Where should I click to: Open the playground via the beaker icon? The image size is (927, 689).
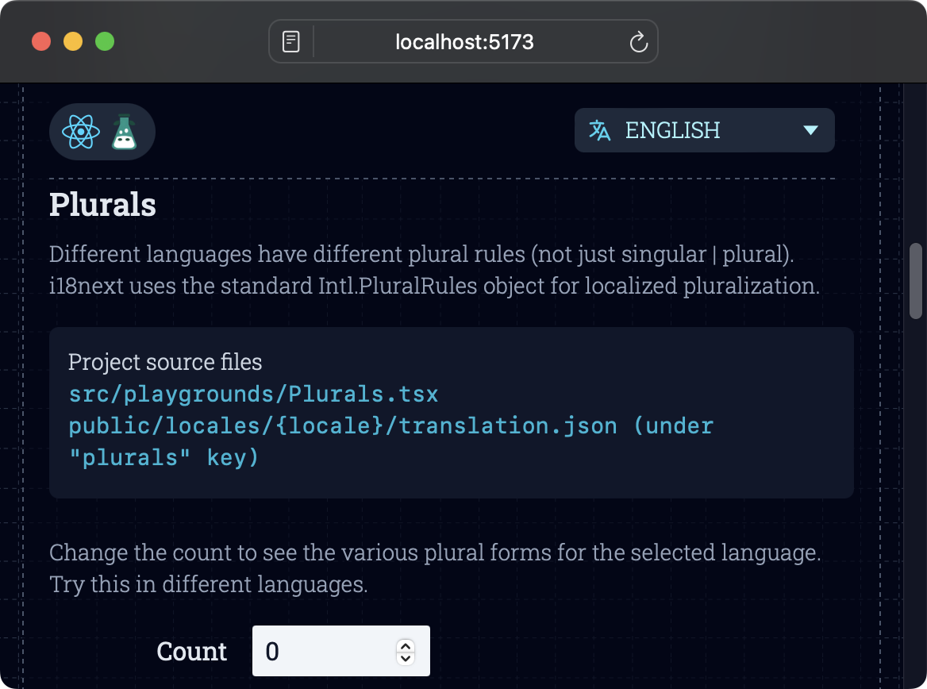pyautogui.click(x=125, y=131)
